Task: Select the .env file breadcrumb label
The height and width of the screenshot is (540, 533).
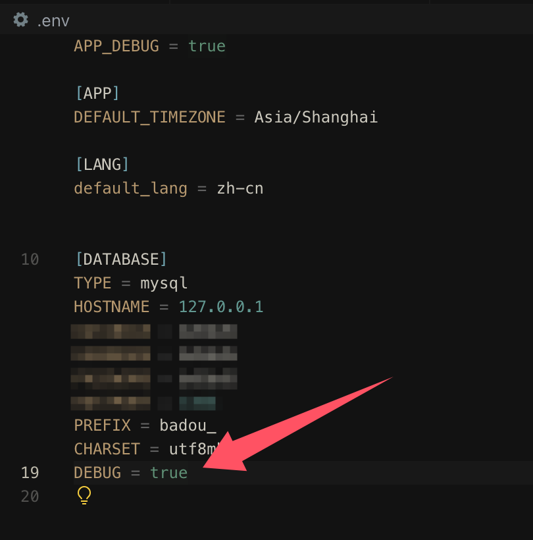Action: coord(53,20)
